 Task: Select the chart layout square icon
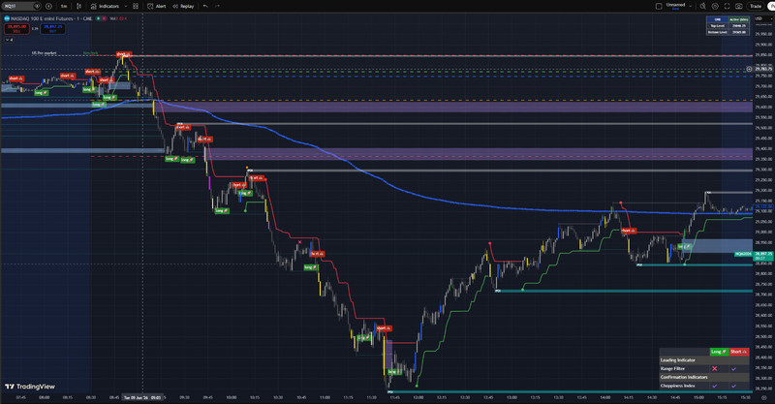point(659,6)
